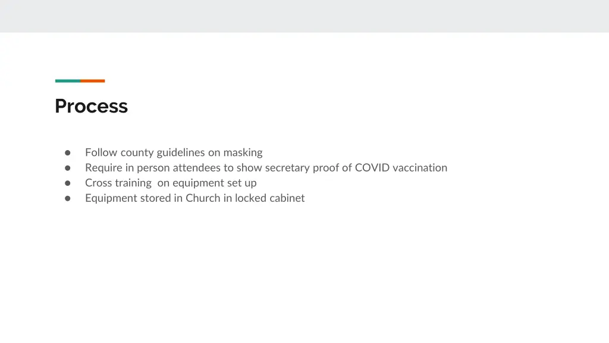Image resolution: width=609 pixels, height=343 pixels.
Task: Click the "Process" slide title
Action: (x=91, y=106)
